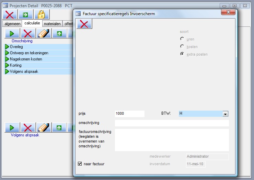Viewport: 254px width, 180px height.
Task: Click pencil edit icon above Volgens afspraak section
Action: click(43, 128)
